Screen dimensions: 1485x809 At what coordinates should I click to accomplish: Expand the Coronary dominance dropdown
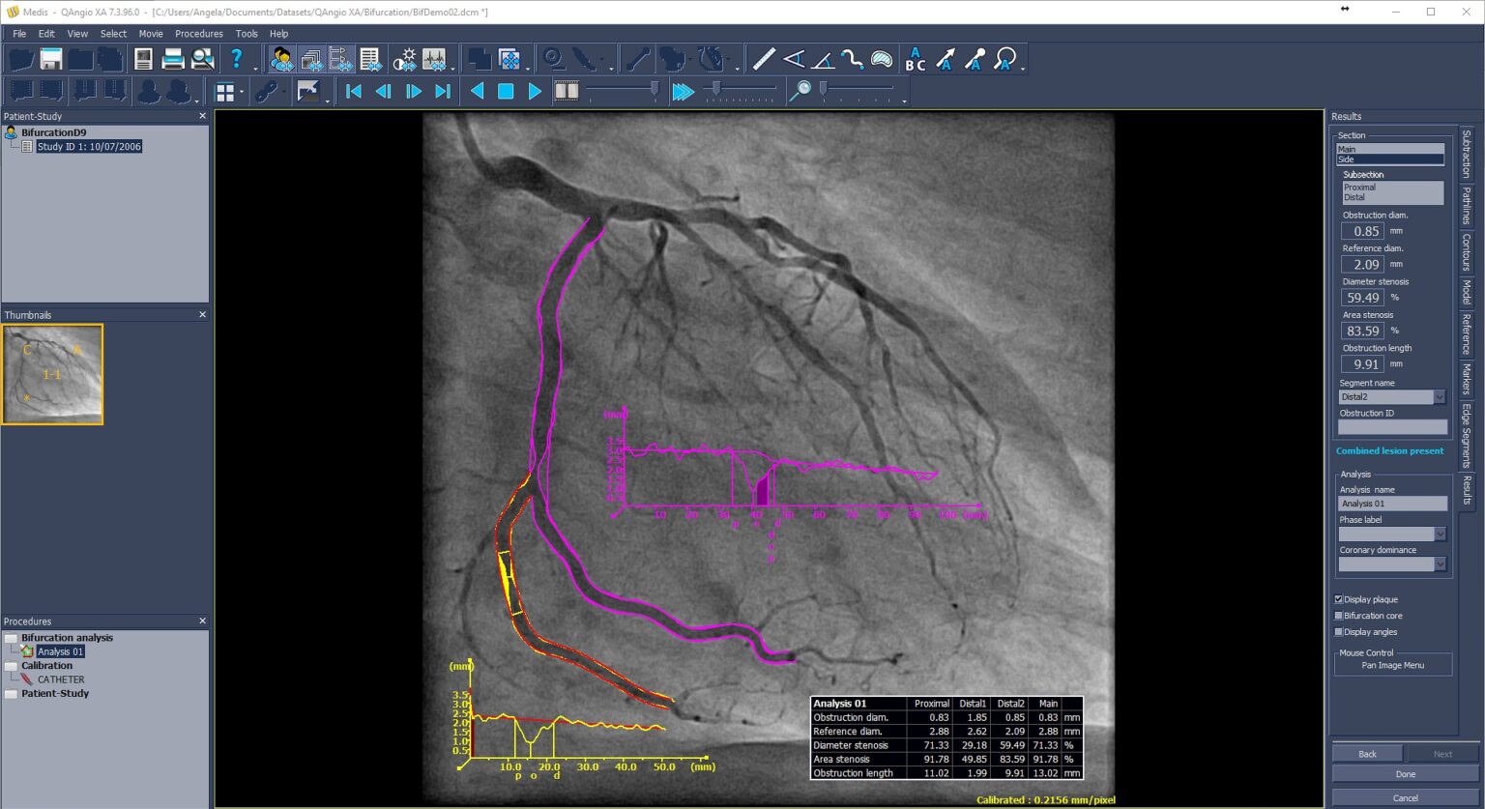tap(1439, 564)
